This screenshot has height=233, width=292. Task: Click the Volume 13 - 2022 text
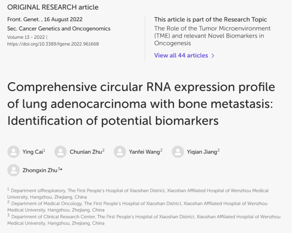pos(26,37)
